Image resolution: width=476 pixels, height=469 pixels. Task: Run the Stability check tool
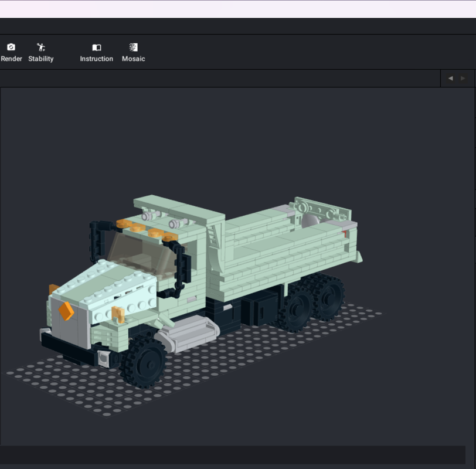tap(41, 53)
